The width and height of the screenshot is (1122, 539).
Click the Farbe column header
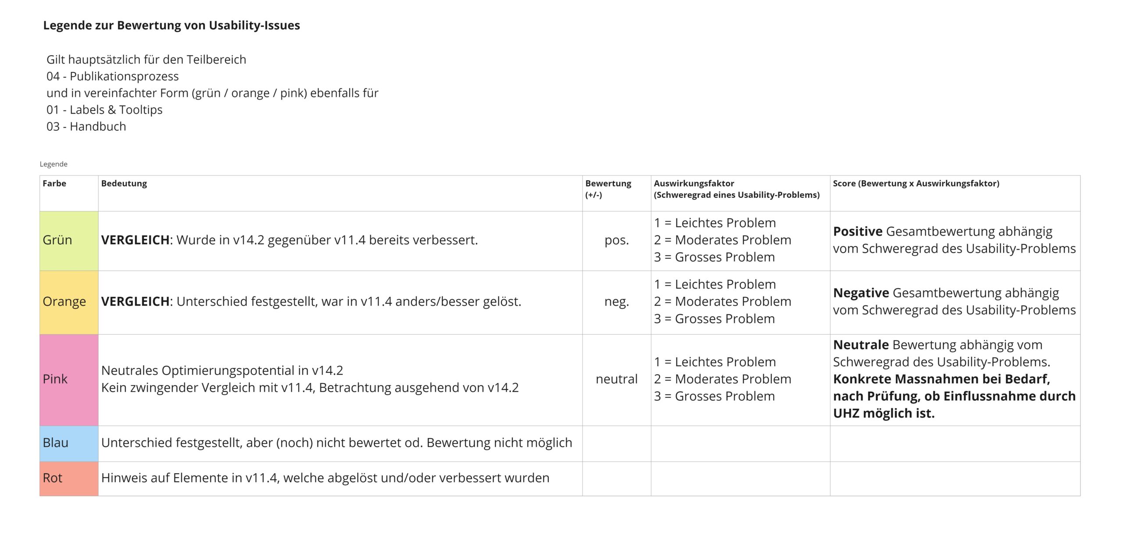click(54, 183)
